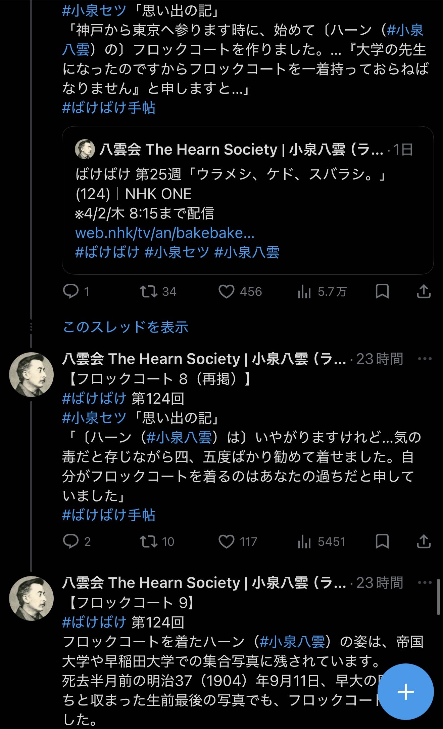View analytics showing 5451 views

(x=304, y=541)
